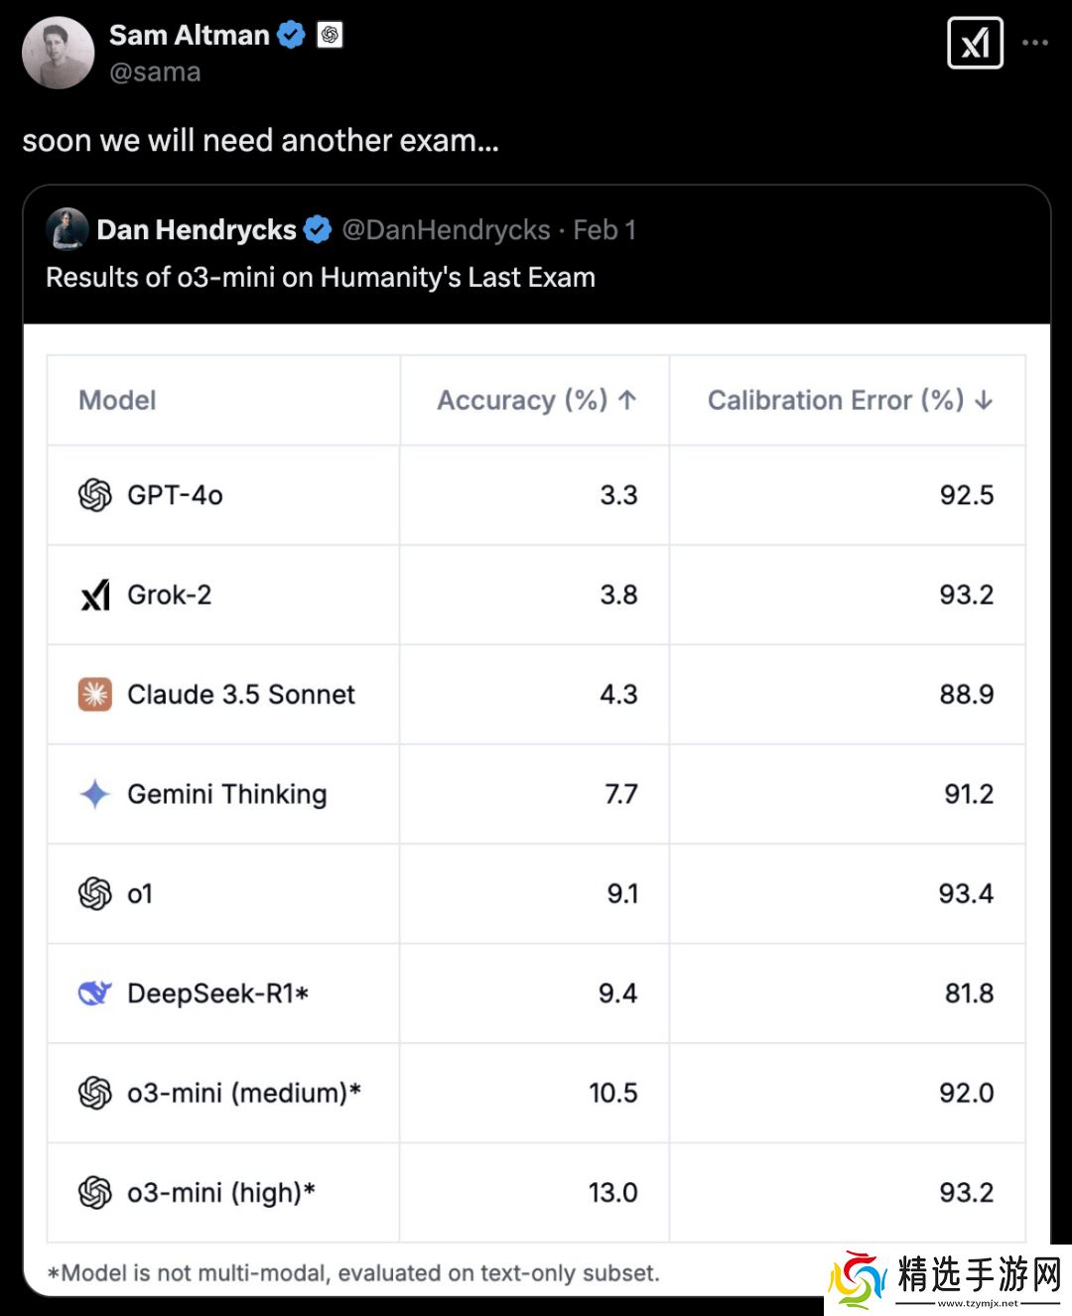The image size is (1072, 1316).
Task: Open Dan Hendrycks' avatar in quoted post
Action: coord(67,229)
